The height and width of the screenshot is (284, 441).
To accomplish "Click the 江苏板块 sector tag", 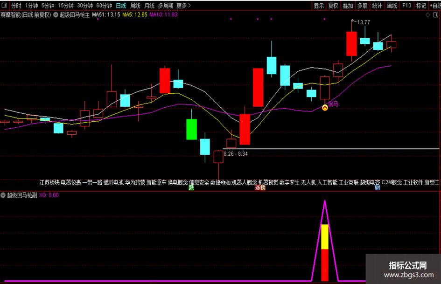I will (49, 182).
